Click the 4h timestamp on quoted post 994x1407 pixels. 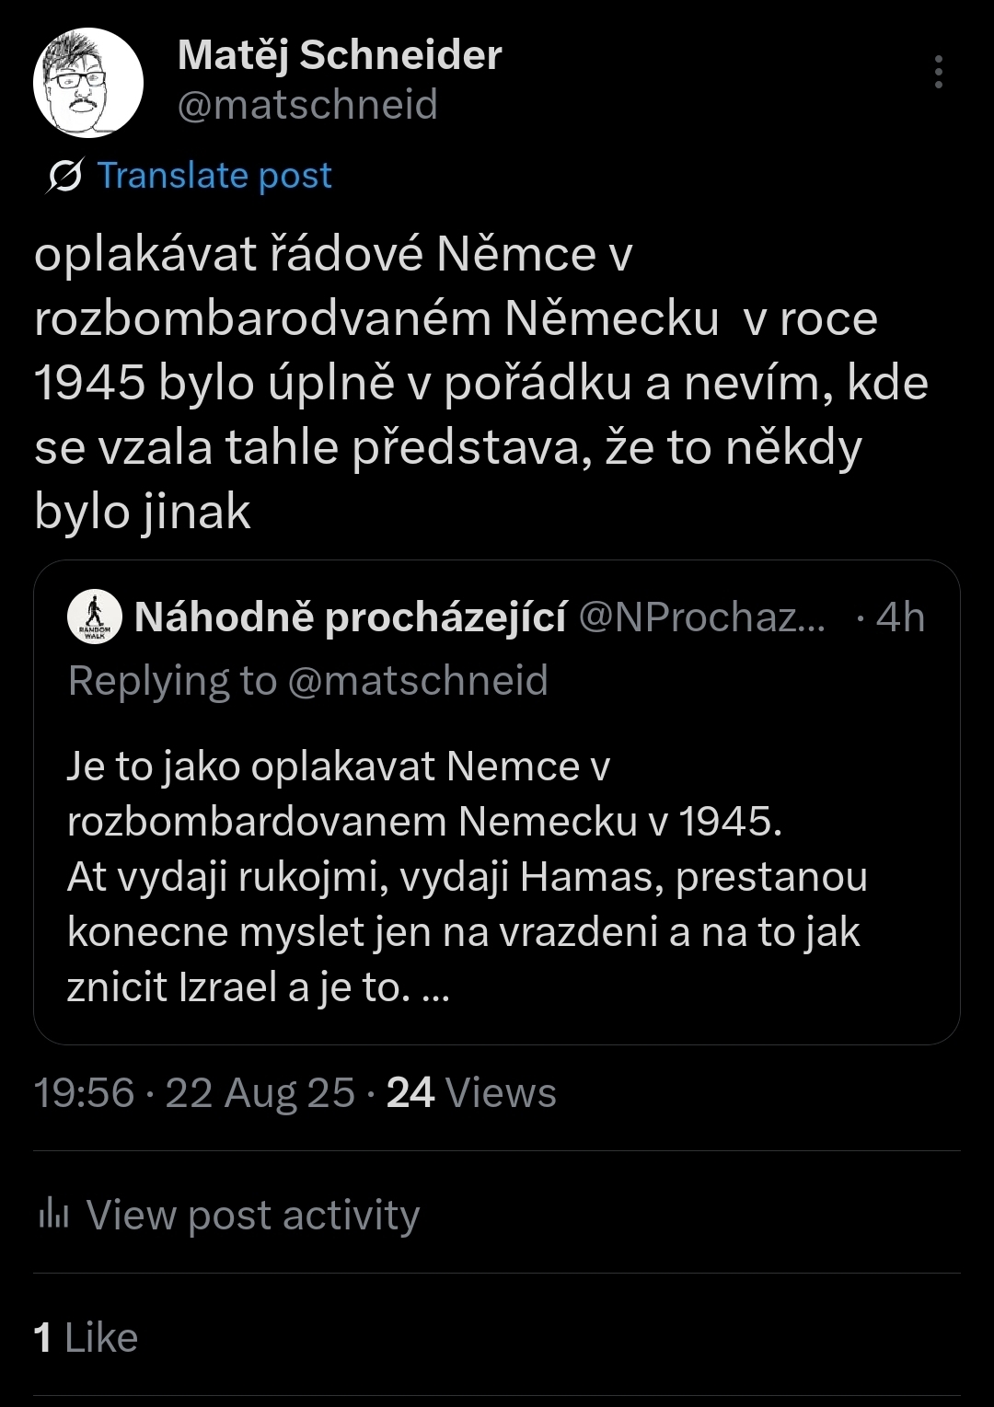[900, 617]
